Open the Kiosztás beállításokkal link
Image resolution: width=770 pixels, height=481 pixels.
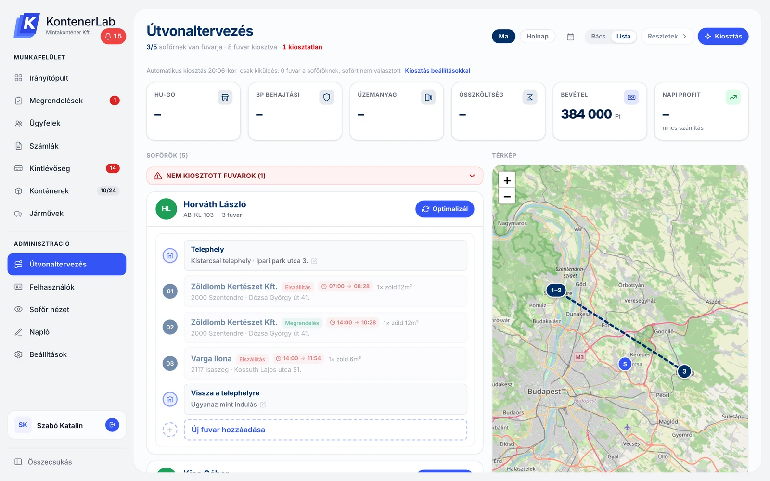coord(437,71)
